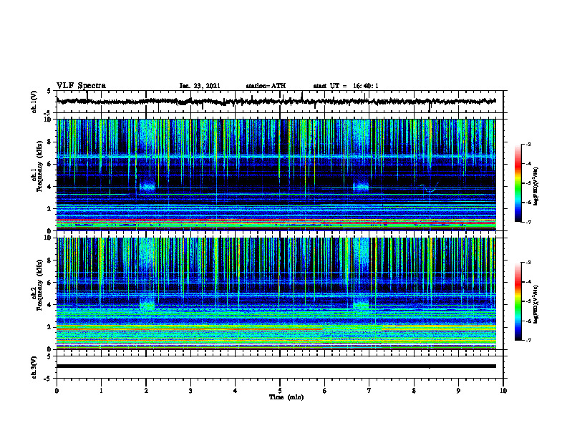Screen dimensions: 567x438
Task: Click the time axis tick label "9"
Action: [x=458, y=391]
